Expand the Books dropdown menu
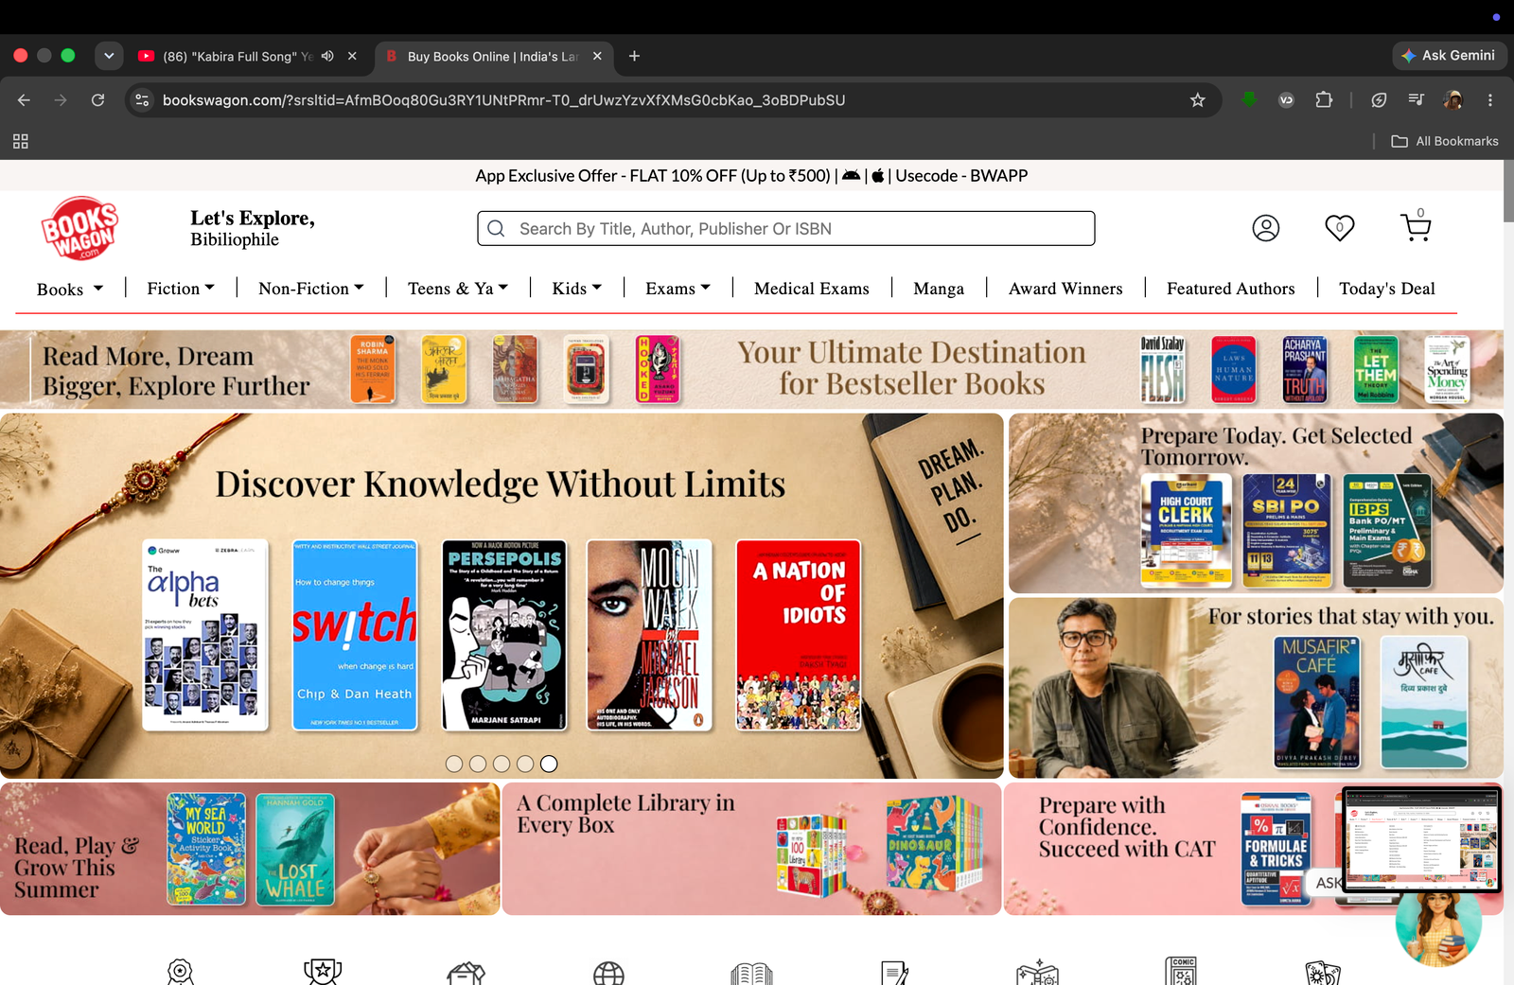Image resolution: width=1514 pixels, height=985 pixels. [70, 289]
